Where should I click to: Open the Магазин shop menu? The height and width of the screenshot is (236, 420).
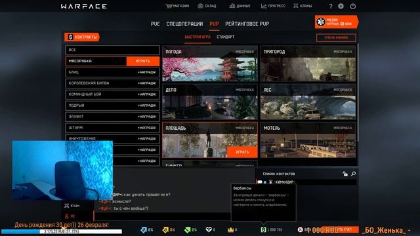[177, 6]
